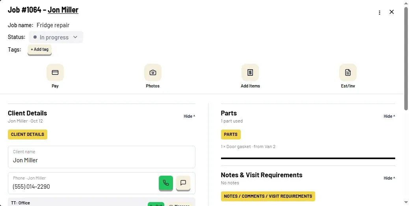This screenshot has width=409, height=206.
Task: Open the three-dot more options menu
Action: click(x=379, y=13)
